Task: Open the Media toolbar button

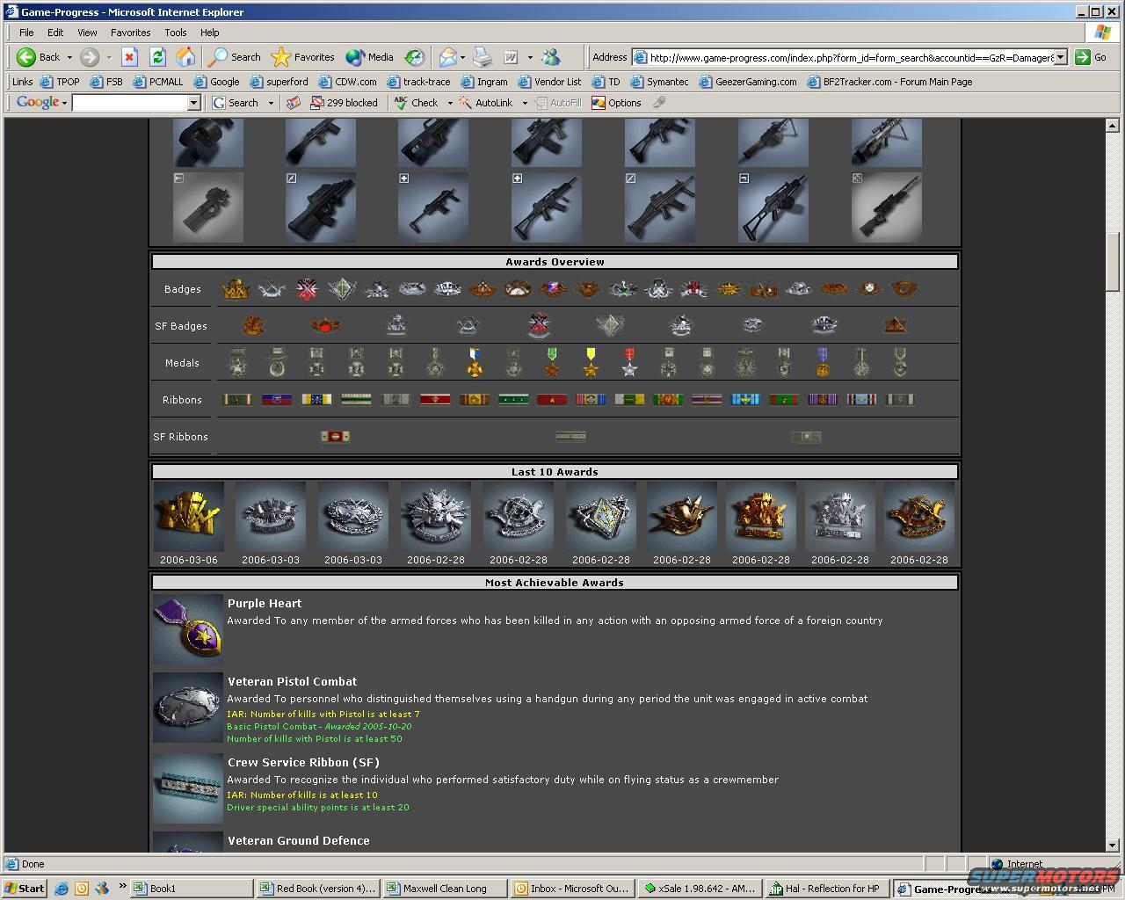Action: coord(370,57)
